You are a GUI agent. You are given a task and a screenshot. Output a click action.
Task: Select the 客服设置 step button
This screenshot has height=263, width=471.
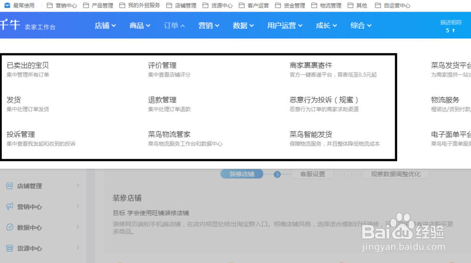point(312,174)
